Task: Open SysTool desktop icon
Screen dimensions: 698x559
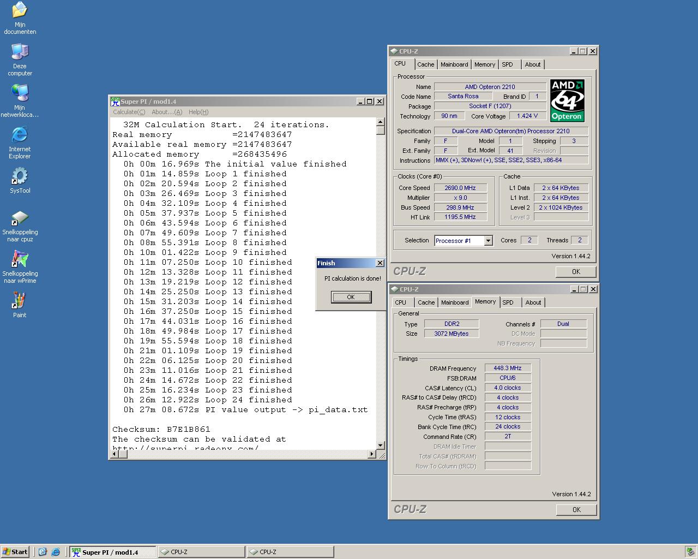Action: click(20, 181)
